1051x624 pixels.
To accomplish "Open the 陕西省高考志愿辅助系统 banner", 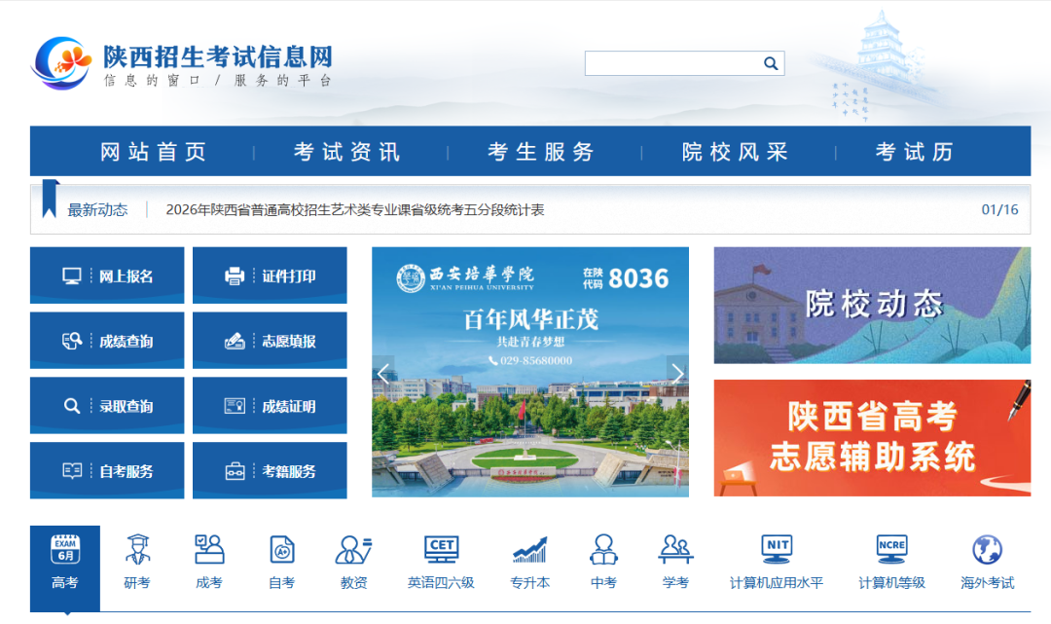I will pos(872,438).
